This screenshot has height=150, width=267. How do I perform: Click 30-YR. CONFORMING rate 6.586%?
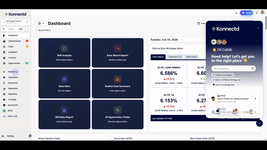pos(169,73)
